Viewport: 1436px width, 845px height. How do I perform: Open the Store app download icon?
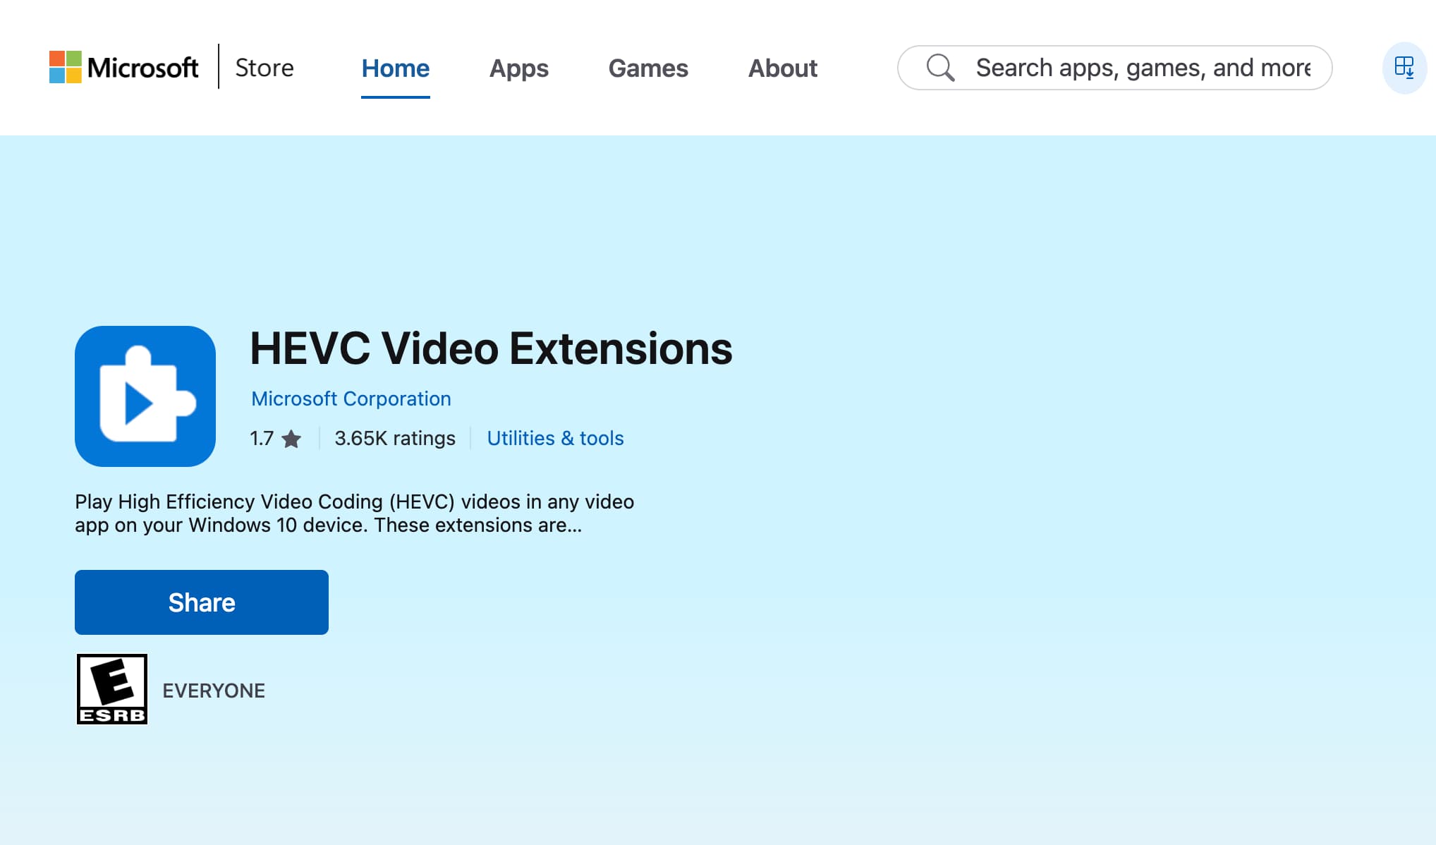(1404, 68)
